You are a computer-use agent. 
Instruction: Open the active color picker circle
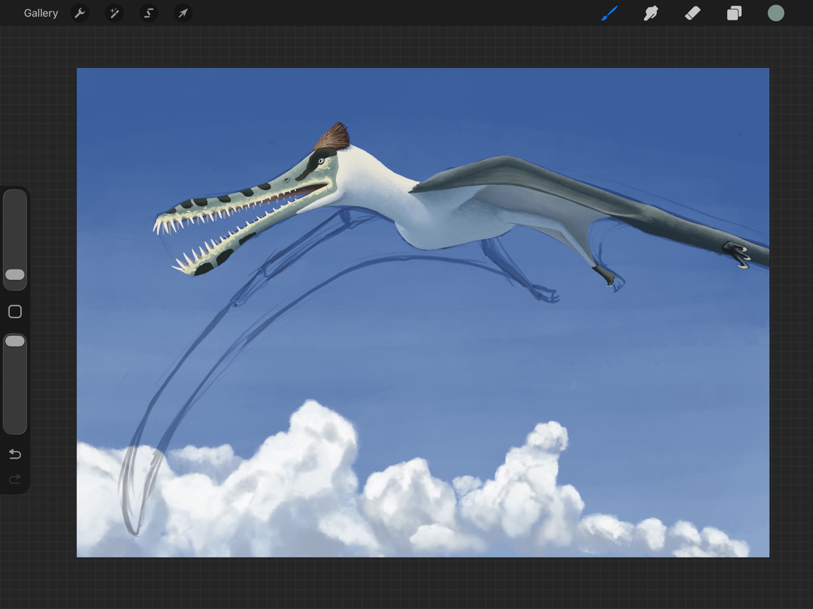[x=776, y=13]
